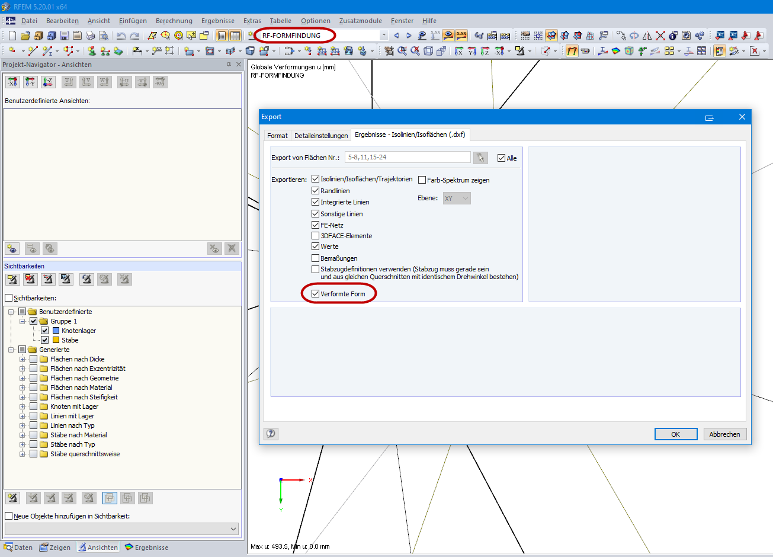This screenshot has height=557, width=773.
Task: Open the Ebene XY dropdown
Action: [457, 199]
